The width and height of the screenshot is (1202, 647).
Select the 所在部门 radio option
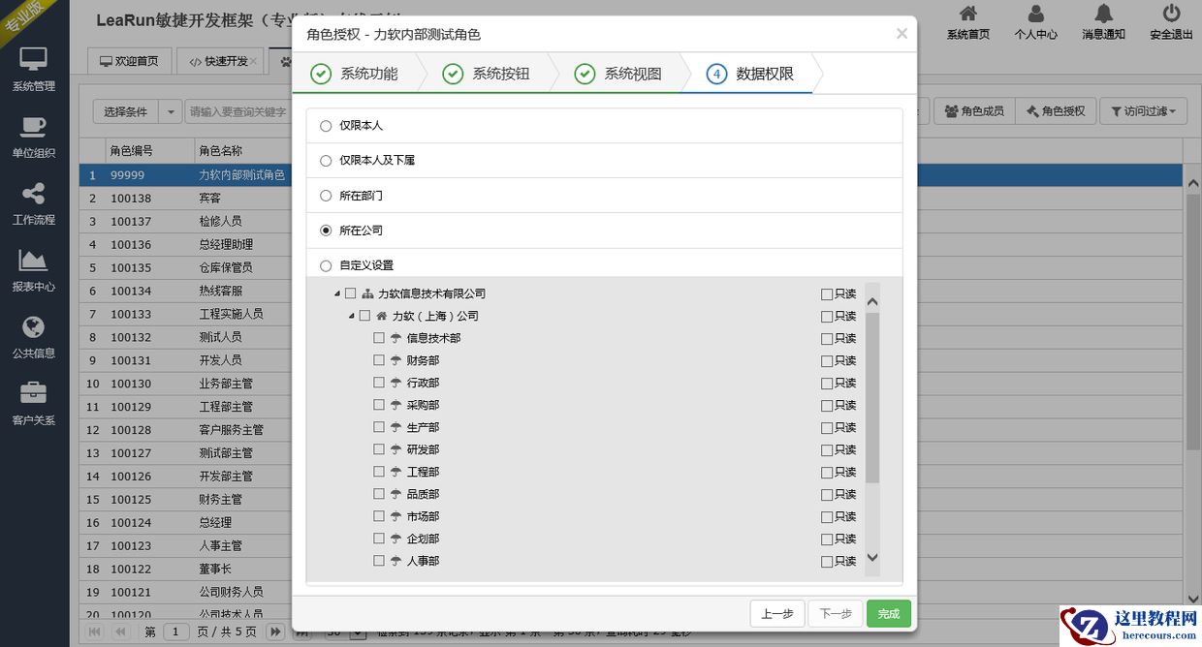point(326,196)
